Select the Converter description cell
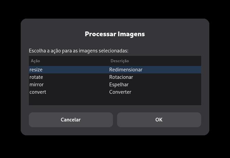The height and width of the screenshot is (158, 230). coord(120,92)
